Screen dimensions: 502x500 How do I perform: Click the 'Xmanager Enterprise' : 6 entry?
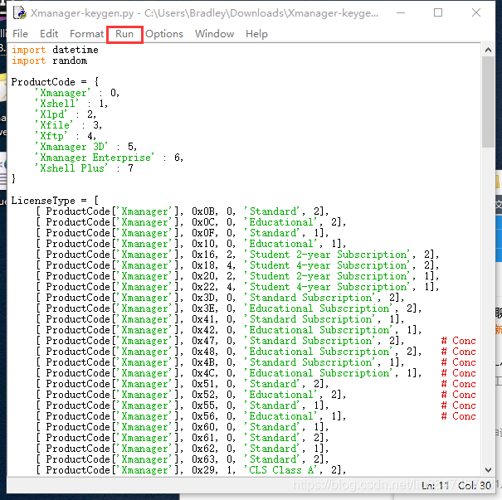(109, 158)
